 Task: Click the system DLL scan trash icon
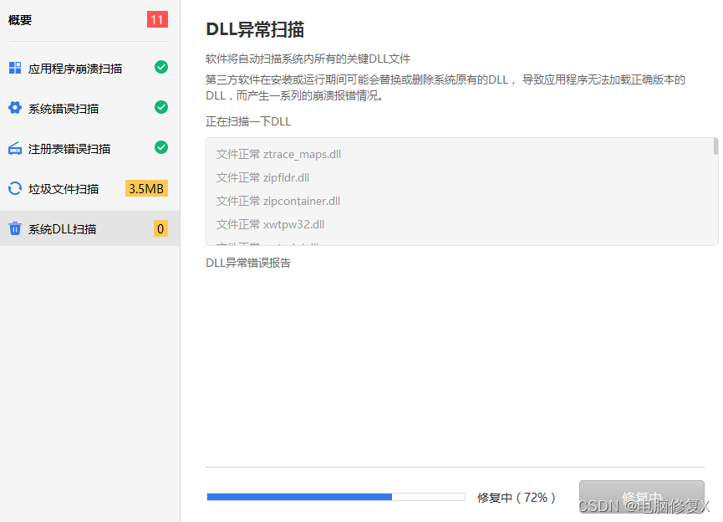[x=15, y=228]
